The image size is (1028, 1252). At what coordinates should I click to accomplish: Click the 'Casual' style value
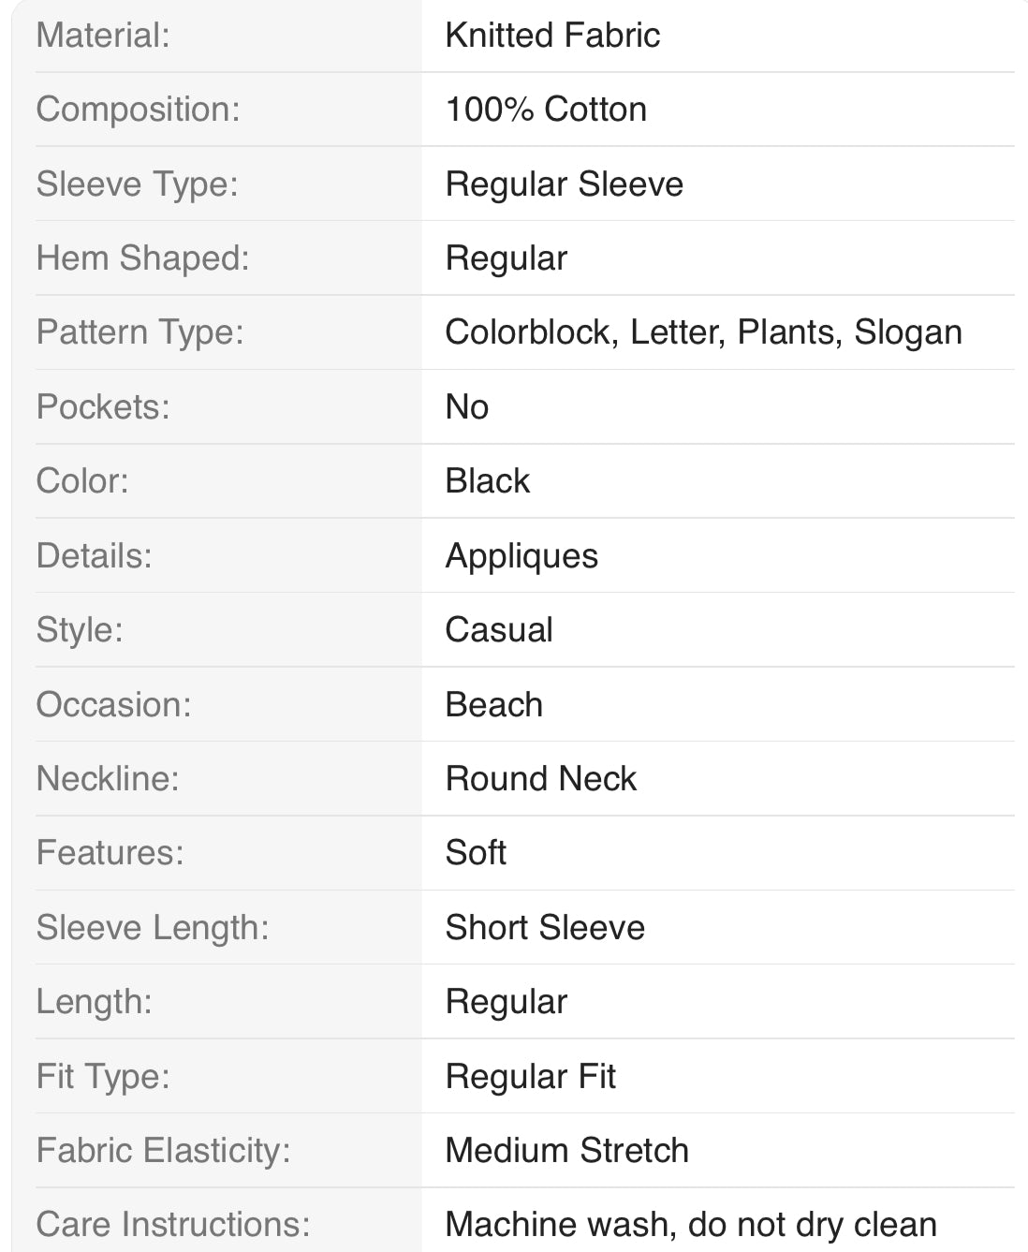pyautogui.click(x=499, y=630)
